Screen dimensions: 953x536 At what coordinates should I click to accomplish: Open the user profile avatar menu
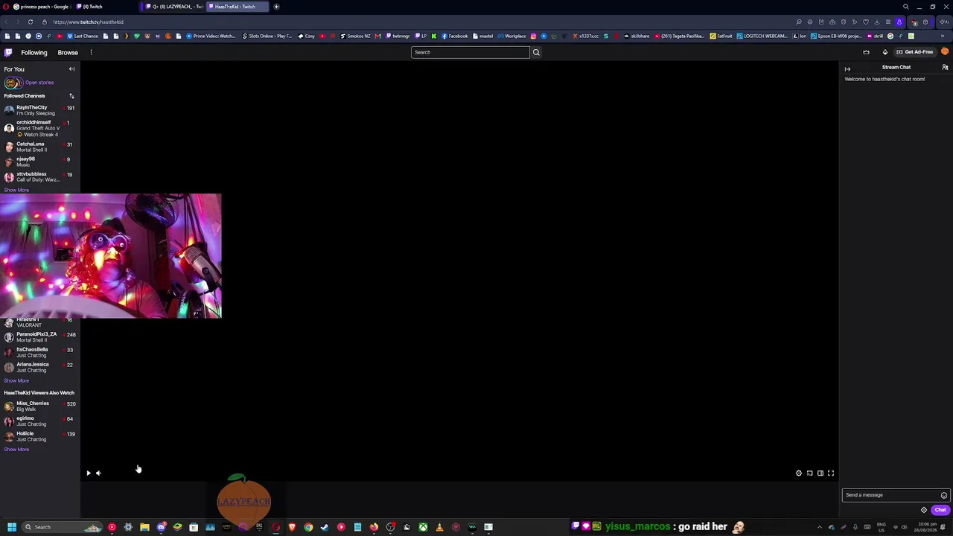[945, 52]
